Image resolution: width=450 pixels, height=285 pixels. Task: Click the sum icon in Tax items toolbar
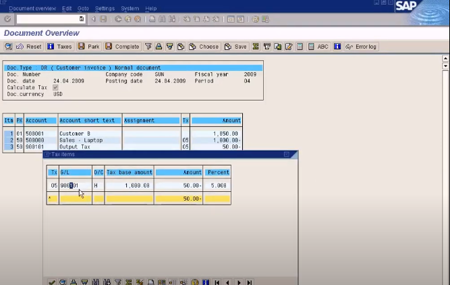(x=129, y=282)
